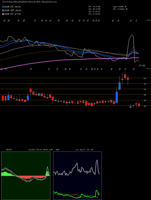Click the 'ADX' panel heading
Viewport: 151px width, 200px height.
(x=57, y=150)
